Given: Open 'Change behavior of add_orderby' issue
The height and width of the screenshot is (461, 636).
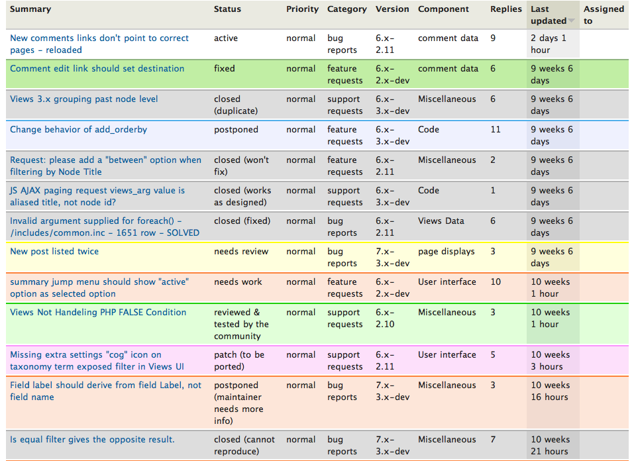Looking at the screenshot, I should 78,129.
